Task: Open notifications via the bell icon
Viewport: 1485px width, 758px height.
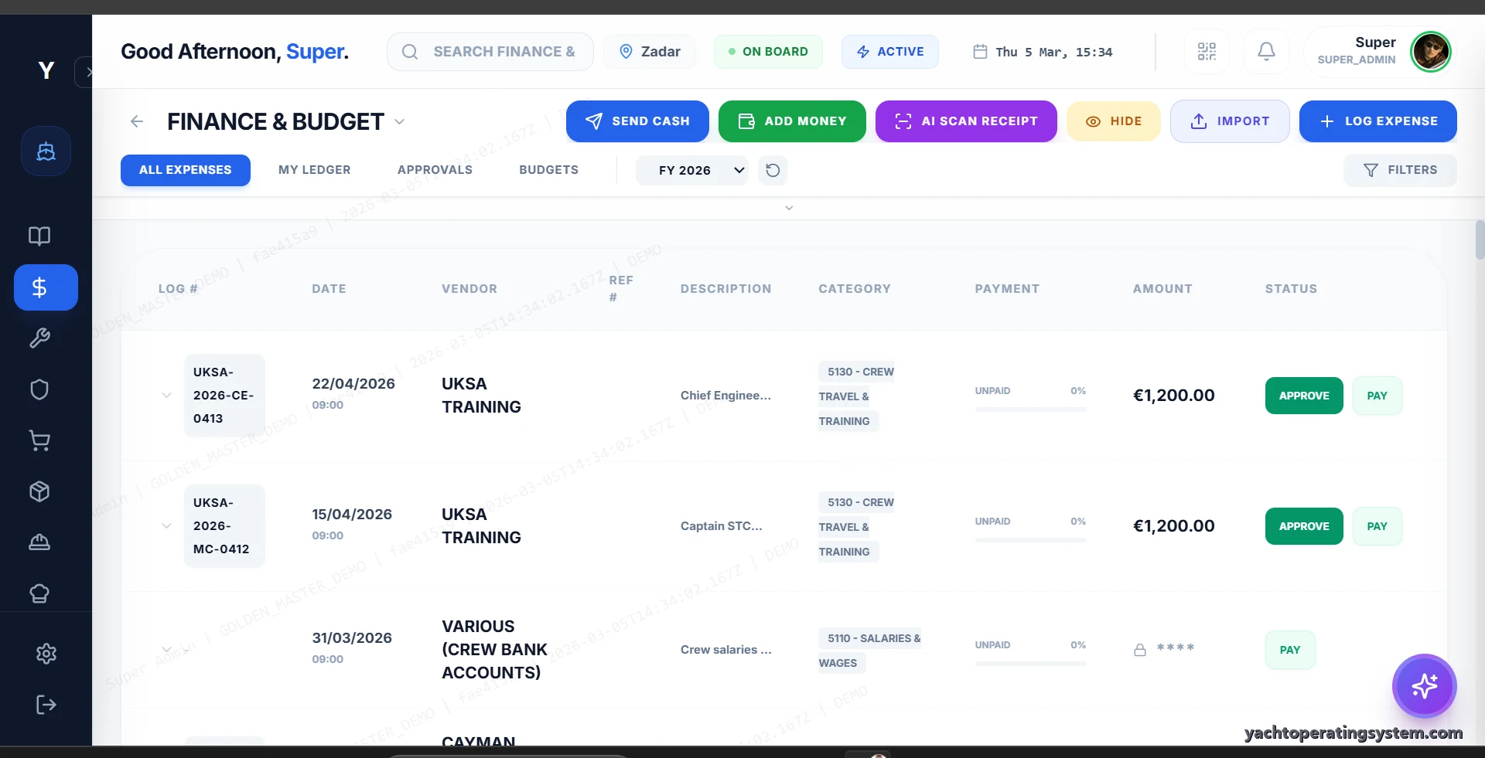Action: coord(1265,51)
